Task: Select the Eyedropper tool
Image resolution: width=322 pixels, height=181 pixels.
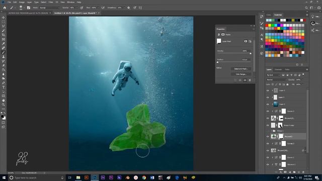Action: 4,44
